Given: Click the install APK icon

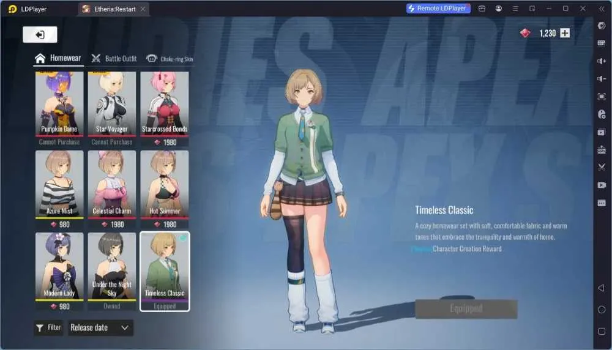Looking at the screenshot, I should tap(602, 150).
